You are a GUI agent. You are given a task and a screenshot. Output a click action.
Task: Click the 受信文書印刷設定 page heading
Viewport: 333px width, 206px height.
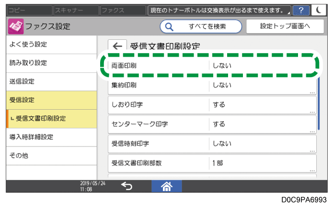tap(165, 46)
